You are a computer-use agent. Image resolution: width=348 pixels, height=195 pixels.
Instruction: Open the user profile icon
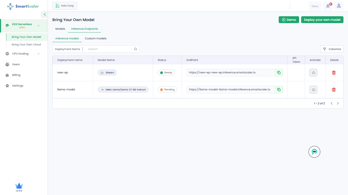339,6
